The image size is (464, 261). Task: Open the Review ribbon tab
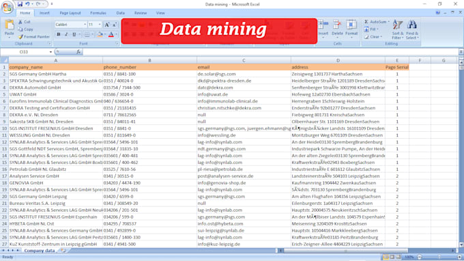(x=141, y=13)
